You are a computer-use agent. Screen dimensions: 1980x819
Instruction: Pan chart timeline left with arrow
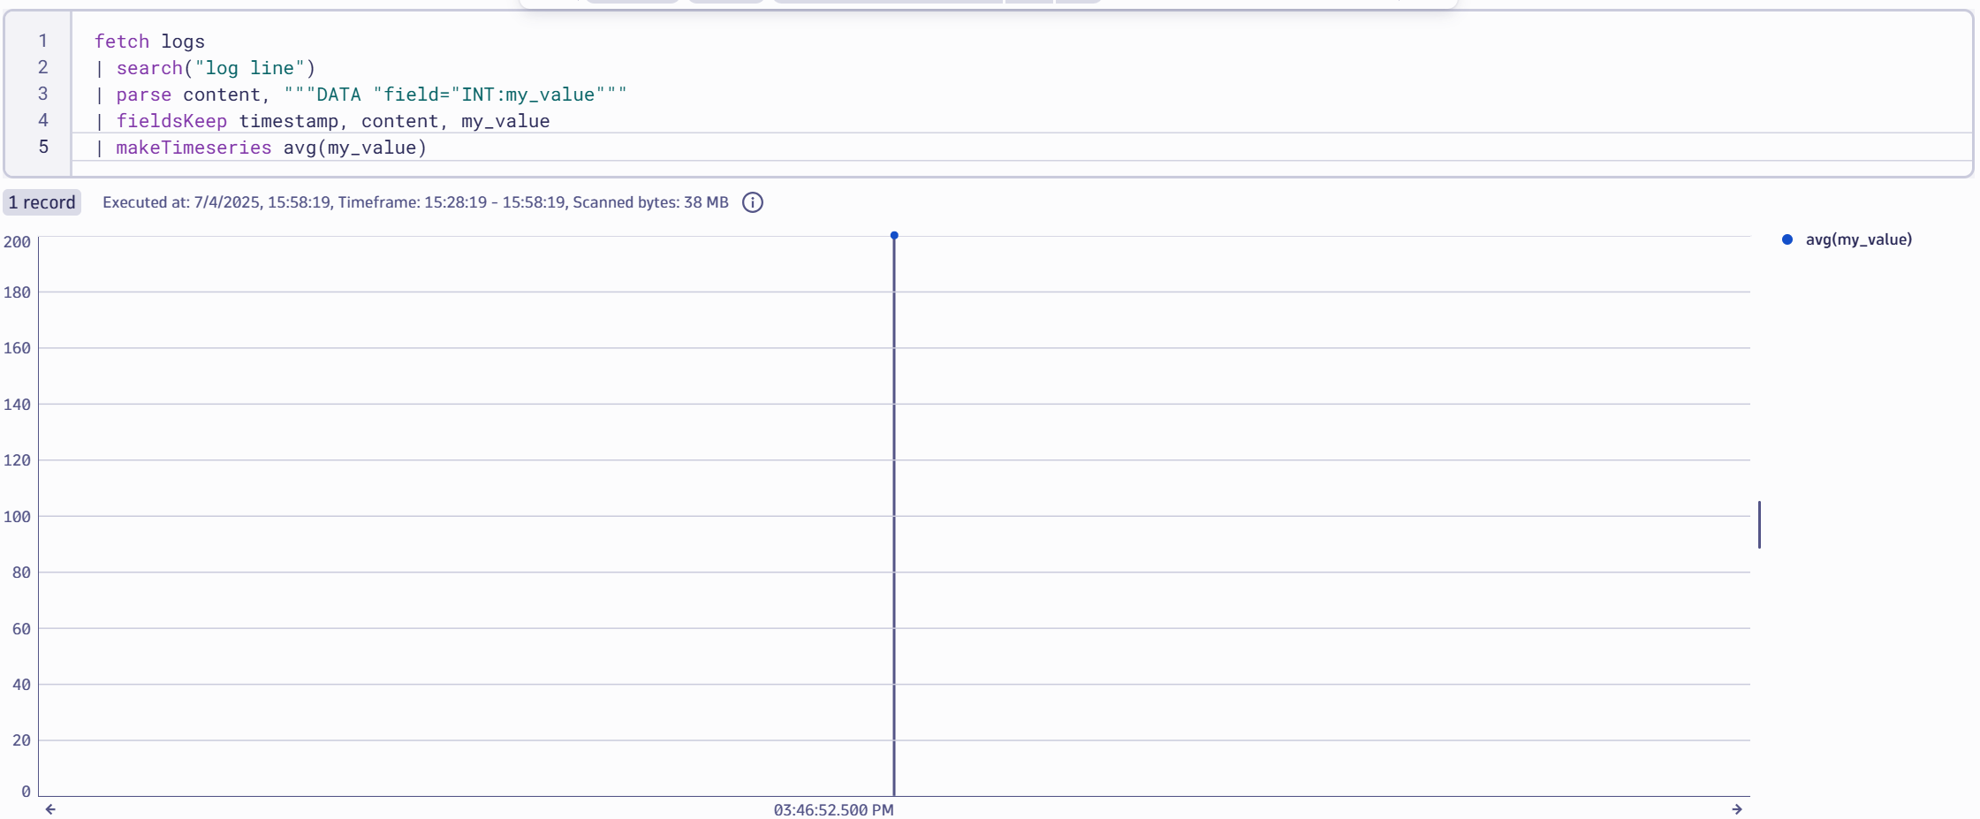[x=50, y=809]
